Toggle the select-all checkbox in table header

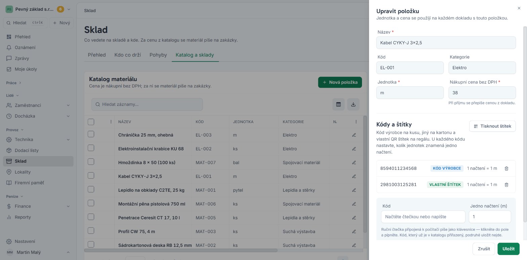(x=91, y=122)
